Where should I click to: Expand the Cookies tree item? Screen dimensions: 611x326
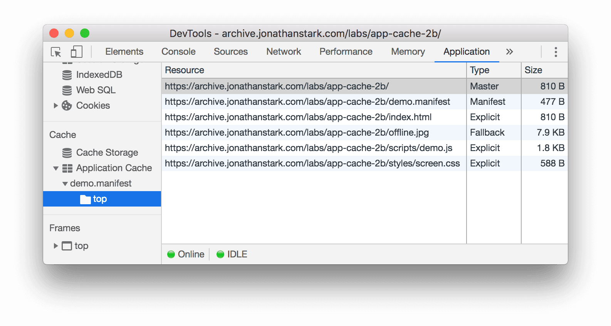coord(55,105)
